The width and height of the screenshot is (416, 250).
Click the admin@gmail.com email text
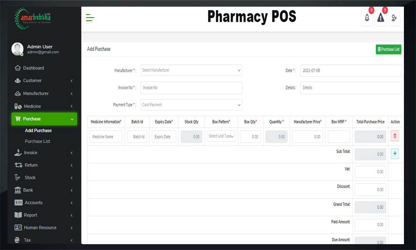tap(43, 52)
